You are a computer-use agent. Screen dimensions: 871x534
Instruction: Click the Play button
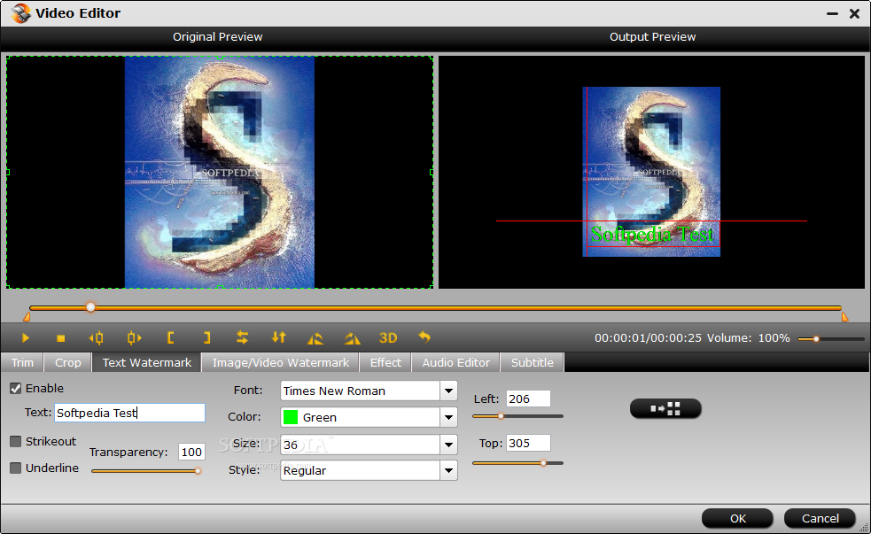[25, 337]
